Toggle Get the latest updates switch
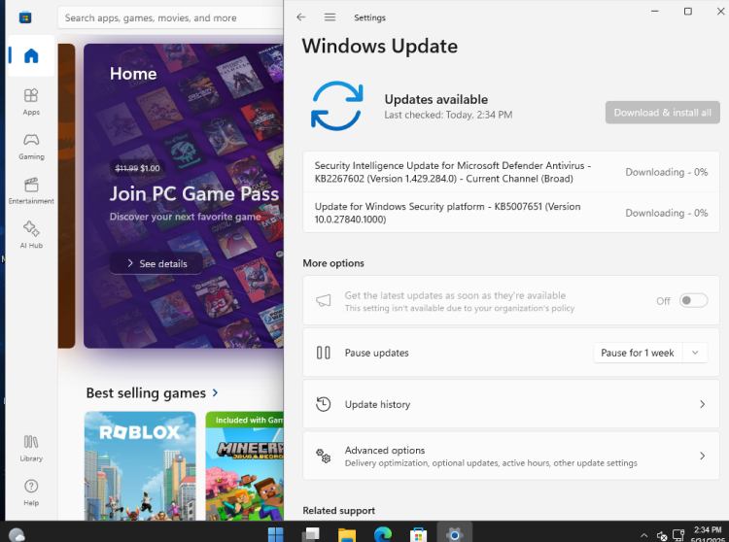This screenshot has height=542, width=729. coord(693,300)
